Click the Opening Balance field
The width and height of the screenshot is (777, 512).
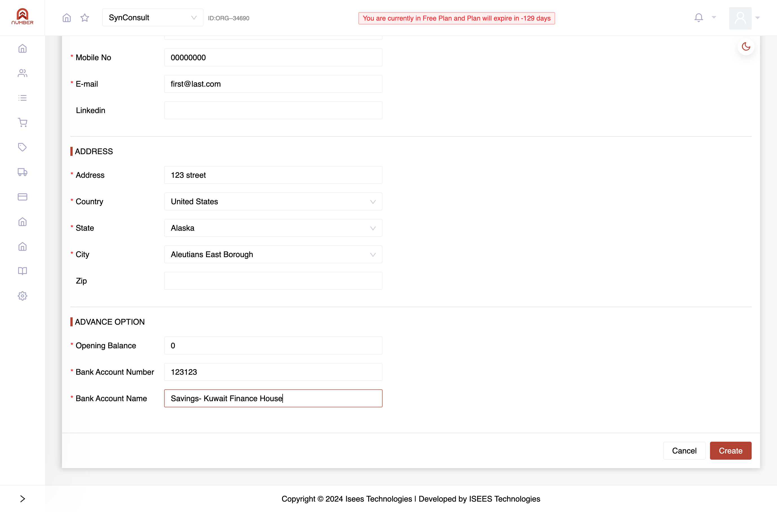273,345
